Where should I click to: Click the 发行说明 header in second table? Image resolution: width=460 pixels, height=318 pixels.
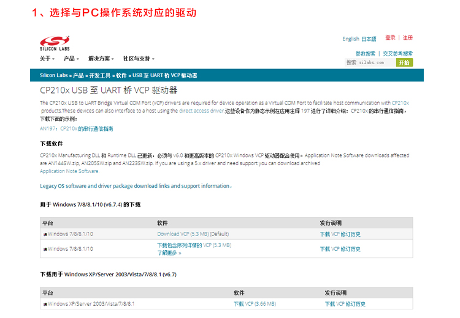335,293
